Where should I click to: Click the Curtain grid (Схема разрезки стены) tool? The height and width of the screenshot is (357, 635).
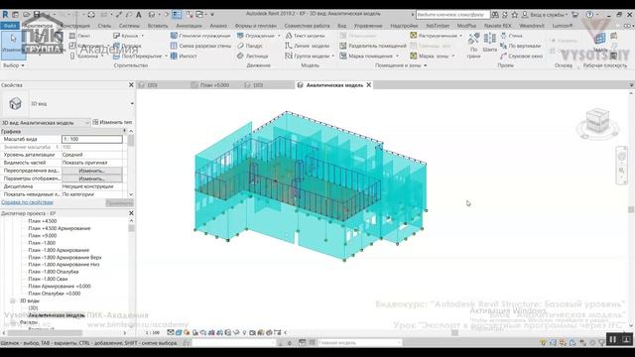coord(200,46)
